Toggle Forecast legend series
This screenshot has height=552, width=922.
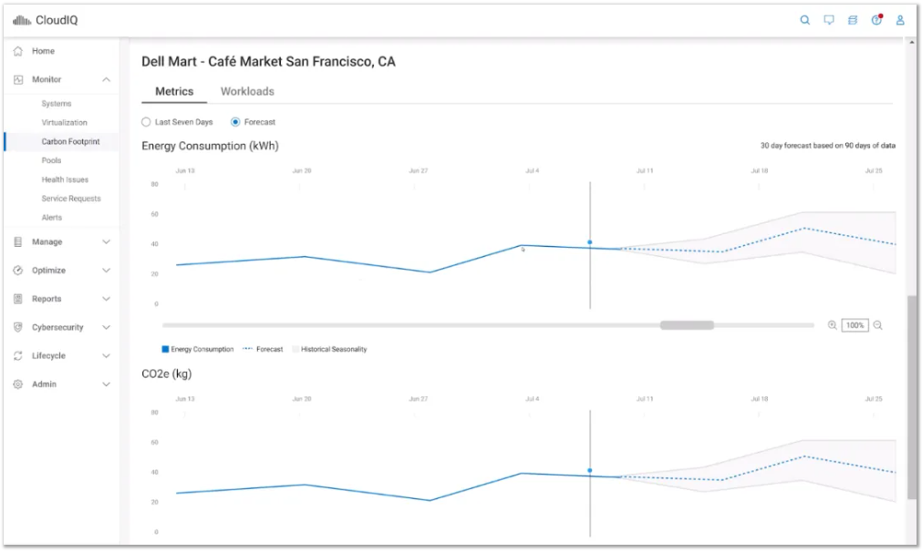coord(263,350)
